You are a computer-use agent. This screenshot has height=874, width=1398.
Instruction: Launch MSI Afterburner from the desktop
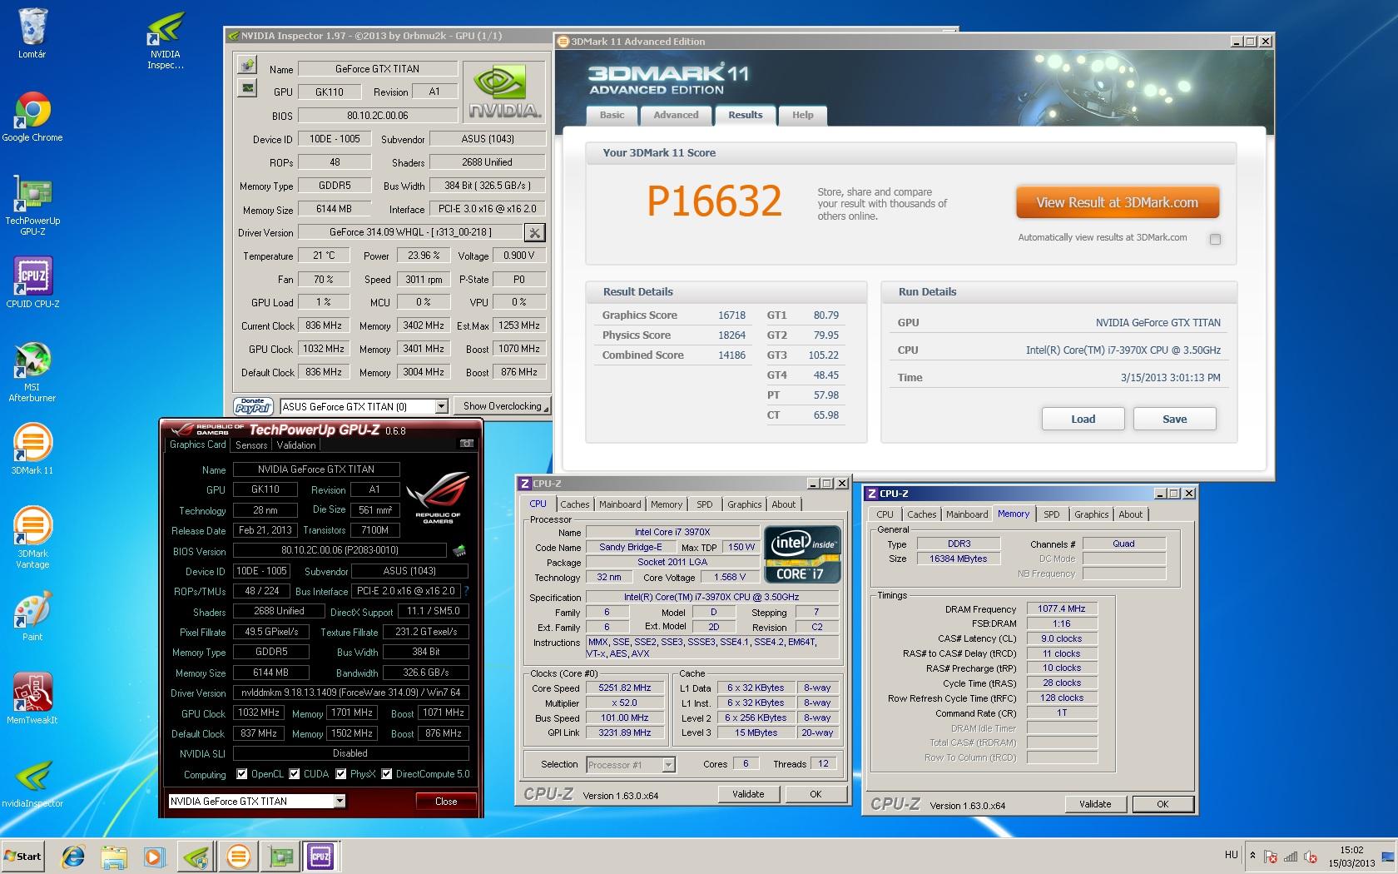32,372
